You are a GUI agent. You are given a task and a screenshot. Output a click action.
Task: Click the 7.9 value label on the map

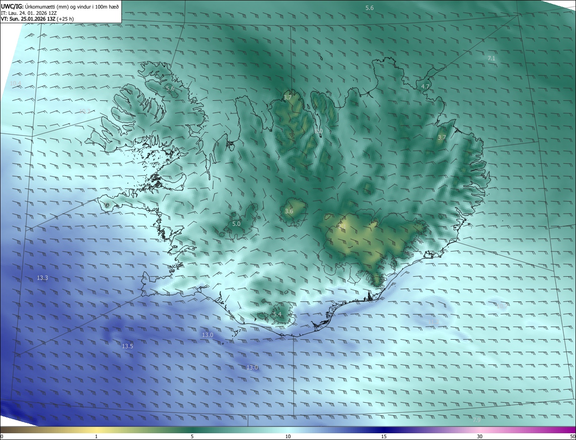[477, 420]
